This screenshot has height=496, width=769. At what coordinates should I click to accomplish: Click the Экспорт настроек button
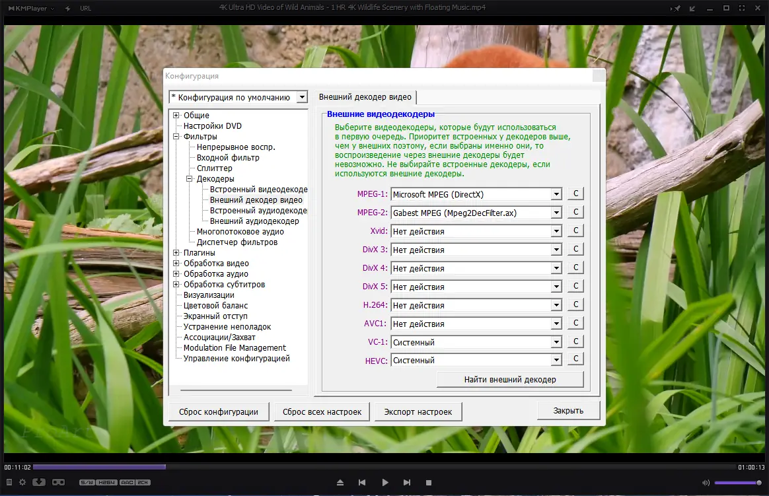tap(418, 411)
